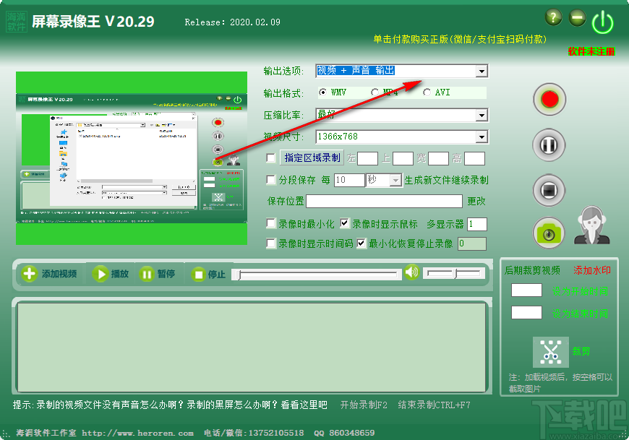629x440 pixels.
Task: Click 软件未注册 registration text
Action: 591,52
